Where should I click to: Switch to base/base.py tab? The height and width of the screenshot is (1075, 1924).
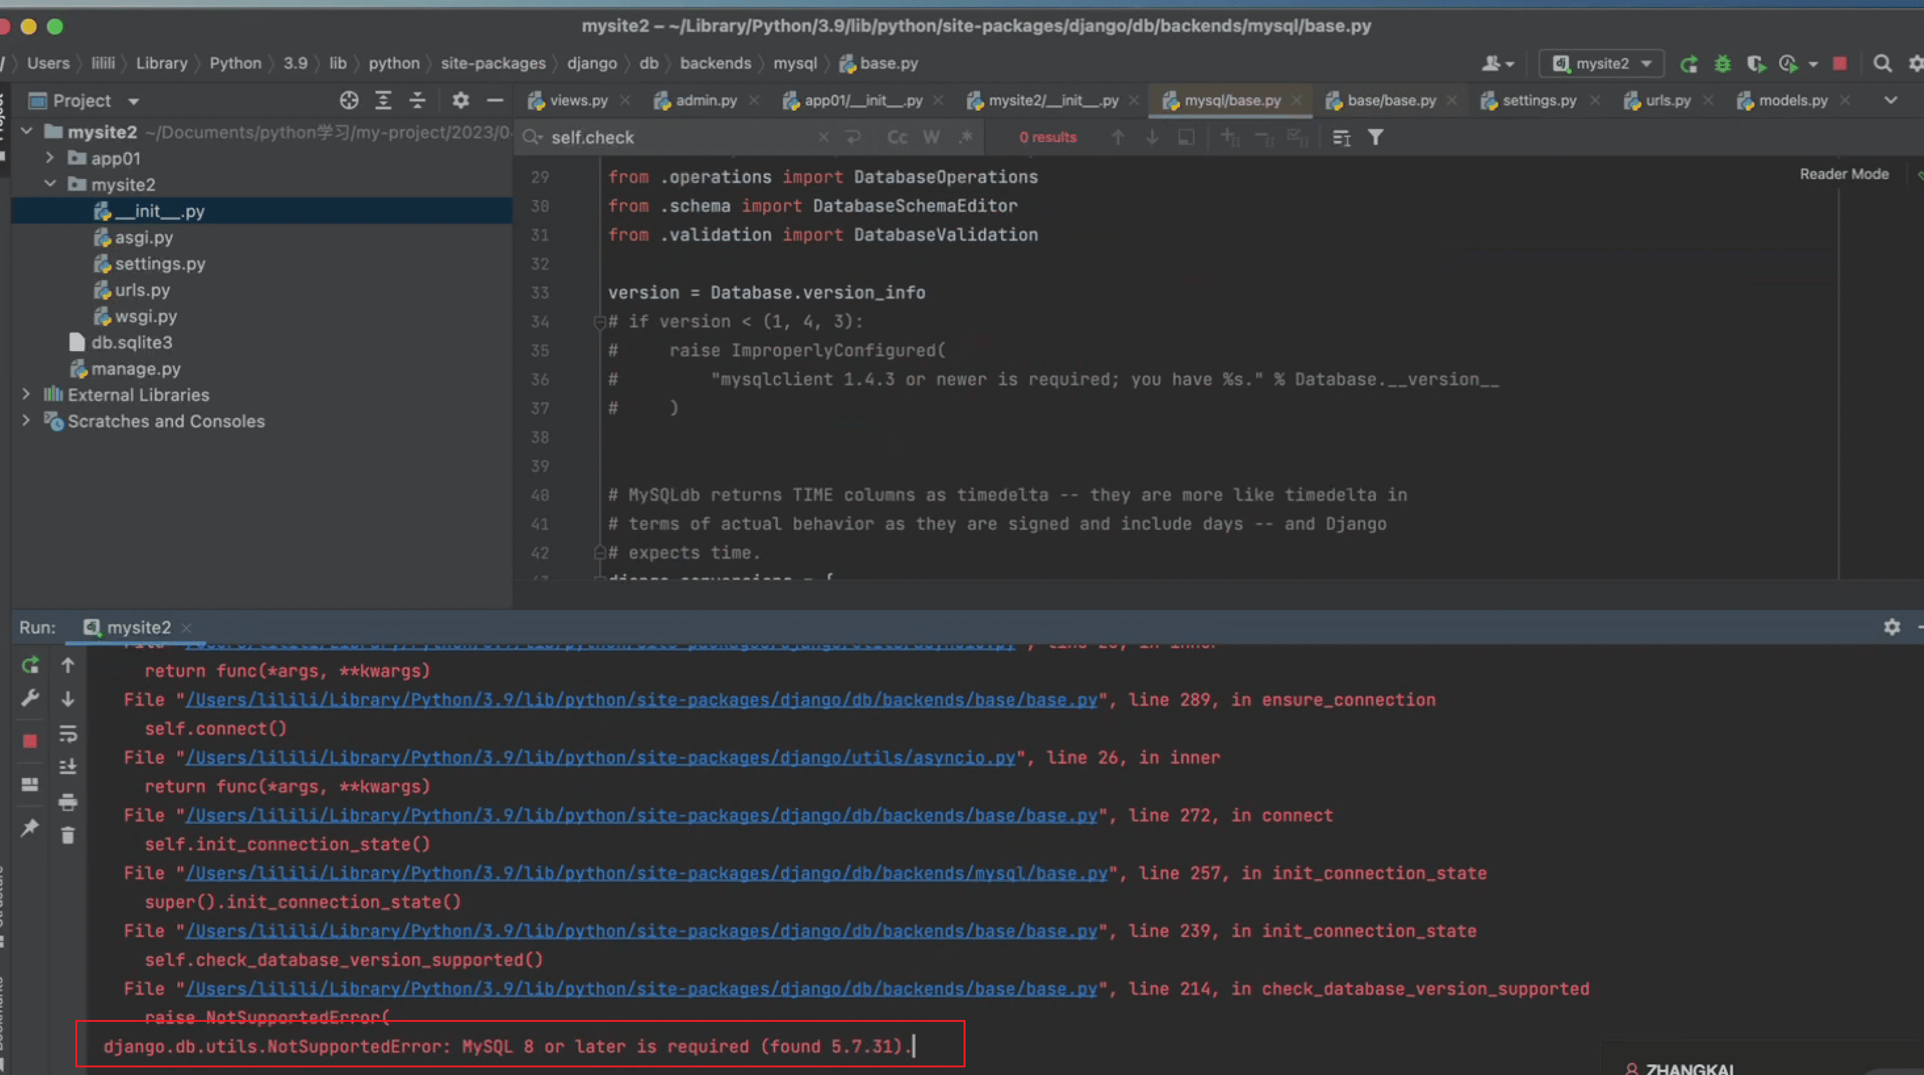(1391, 101)
